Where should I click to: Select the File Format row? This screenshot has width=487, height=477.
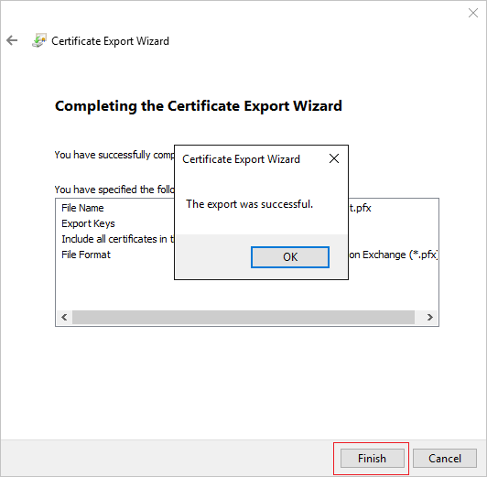point(247,255)
